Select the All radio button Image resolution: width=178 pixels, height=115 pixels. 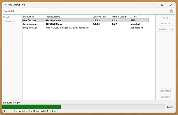tap(4, 17)
